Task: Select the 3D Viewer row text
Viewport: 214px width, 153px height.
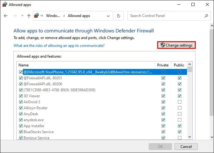Action: click(32, 96)
